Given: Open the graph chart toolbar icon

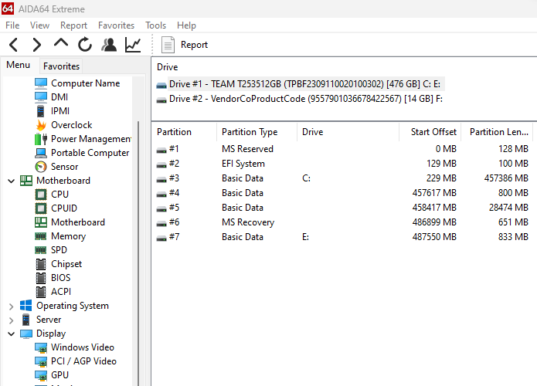Looking at the screenshot, I should coord(133,45).
